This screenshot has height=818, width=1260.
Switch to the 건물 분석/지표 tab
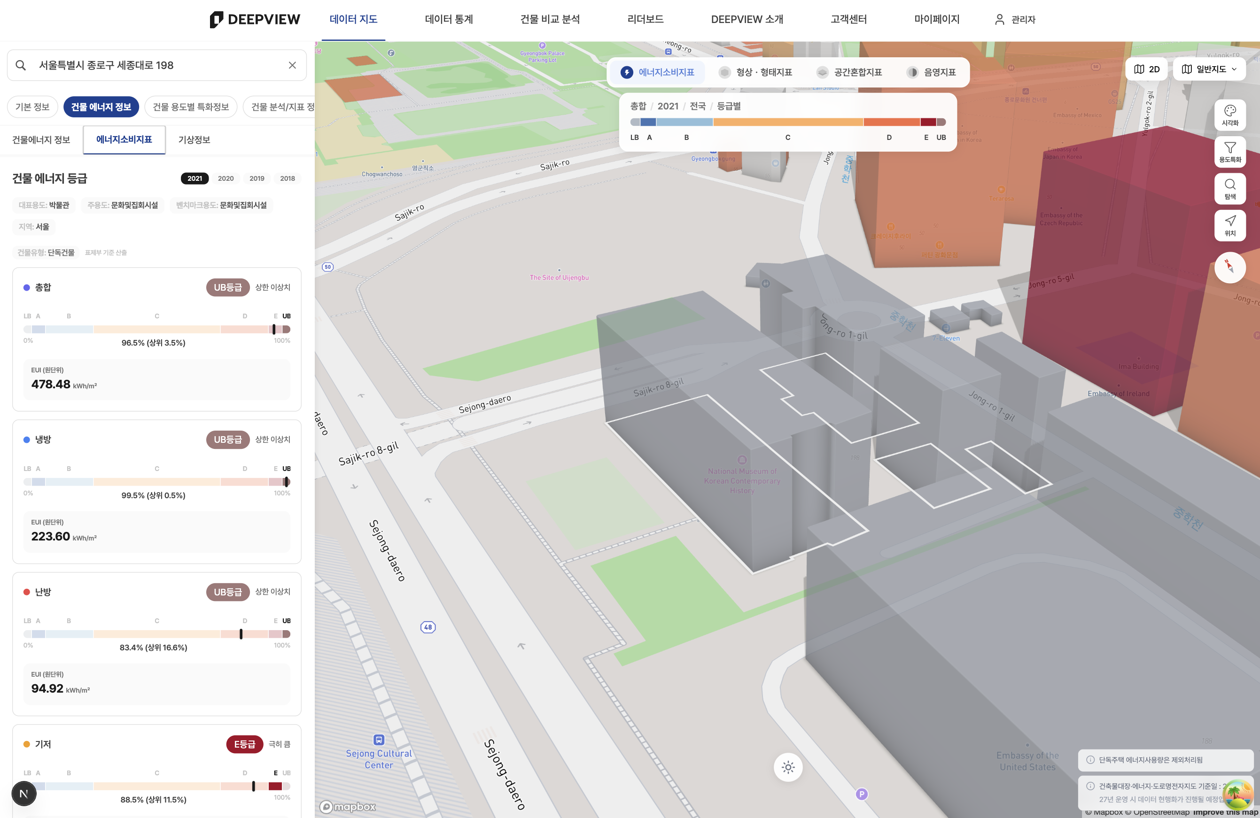(279, 107)
